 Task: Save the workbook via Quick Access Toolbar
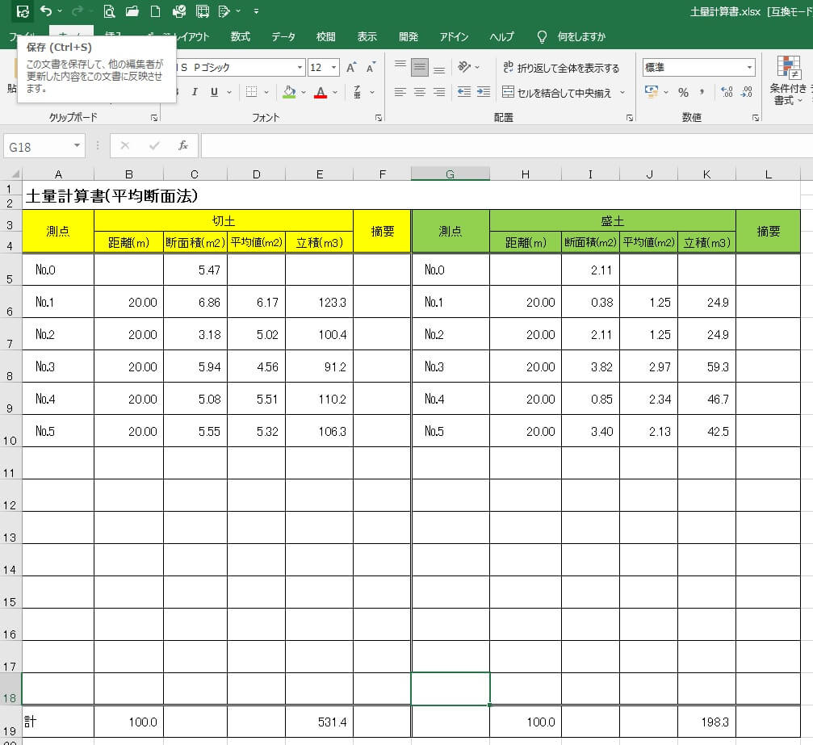click(x=21, y=10)
